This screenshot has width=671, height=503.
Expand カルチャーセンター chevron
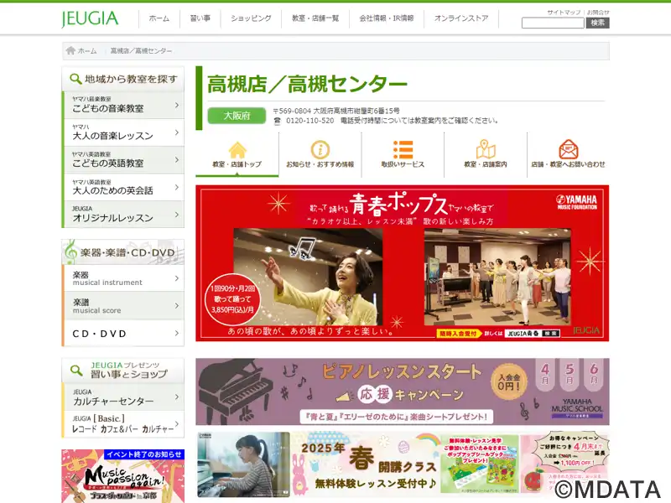[177, 397]
